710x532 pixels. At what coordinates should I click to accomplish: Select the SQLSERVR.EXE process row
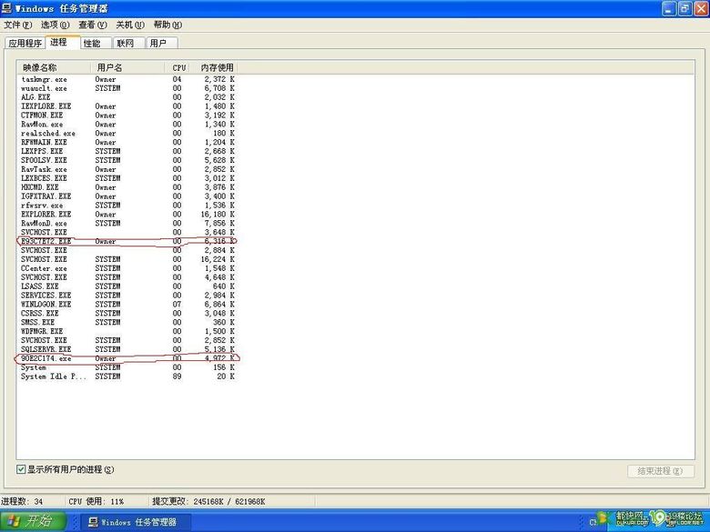(127, 349)
